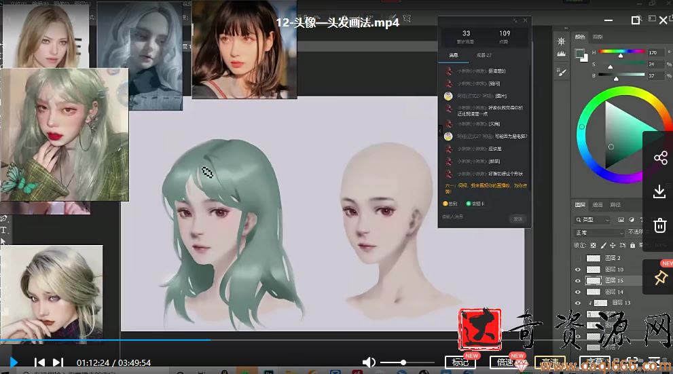
Task: Click the share icon on the side panel
Action: pos(660,158)
